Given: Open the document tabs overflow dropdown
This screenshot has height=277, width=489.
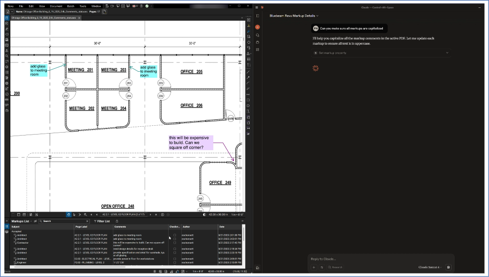Looking at the screenshot, I should pyautogui.click(x=242, y=18).
